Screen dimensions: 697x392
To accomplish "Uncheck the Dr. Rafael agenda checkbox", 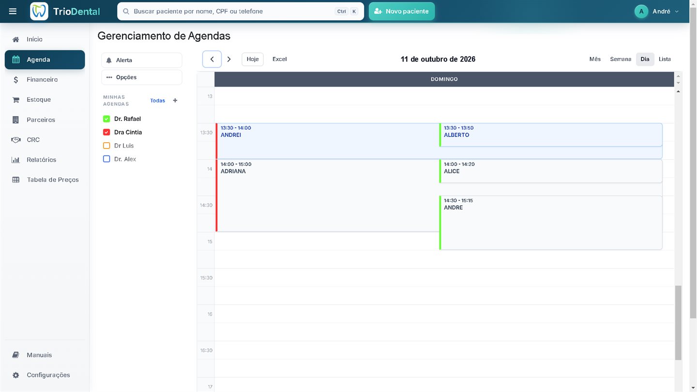I will 106,119.
